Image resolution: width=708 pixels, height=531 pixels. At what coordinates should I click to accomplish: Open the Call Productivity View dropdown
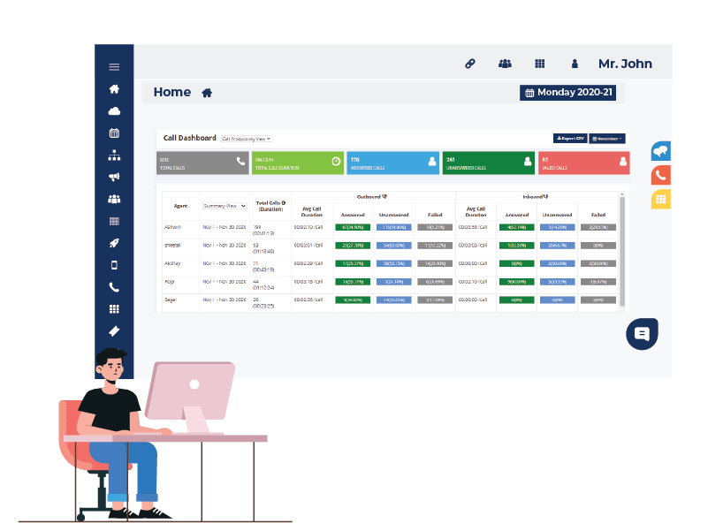247,139
